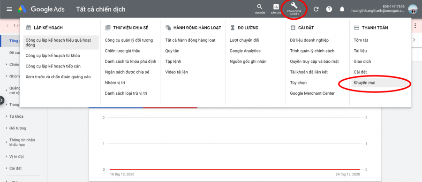422x182 pixels.
Task: Open the hamburger main menu
Action: click(9, 9)
